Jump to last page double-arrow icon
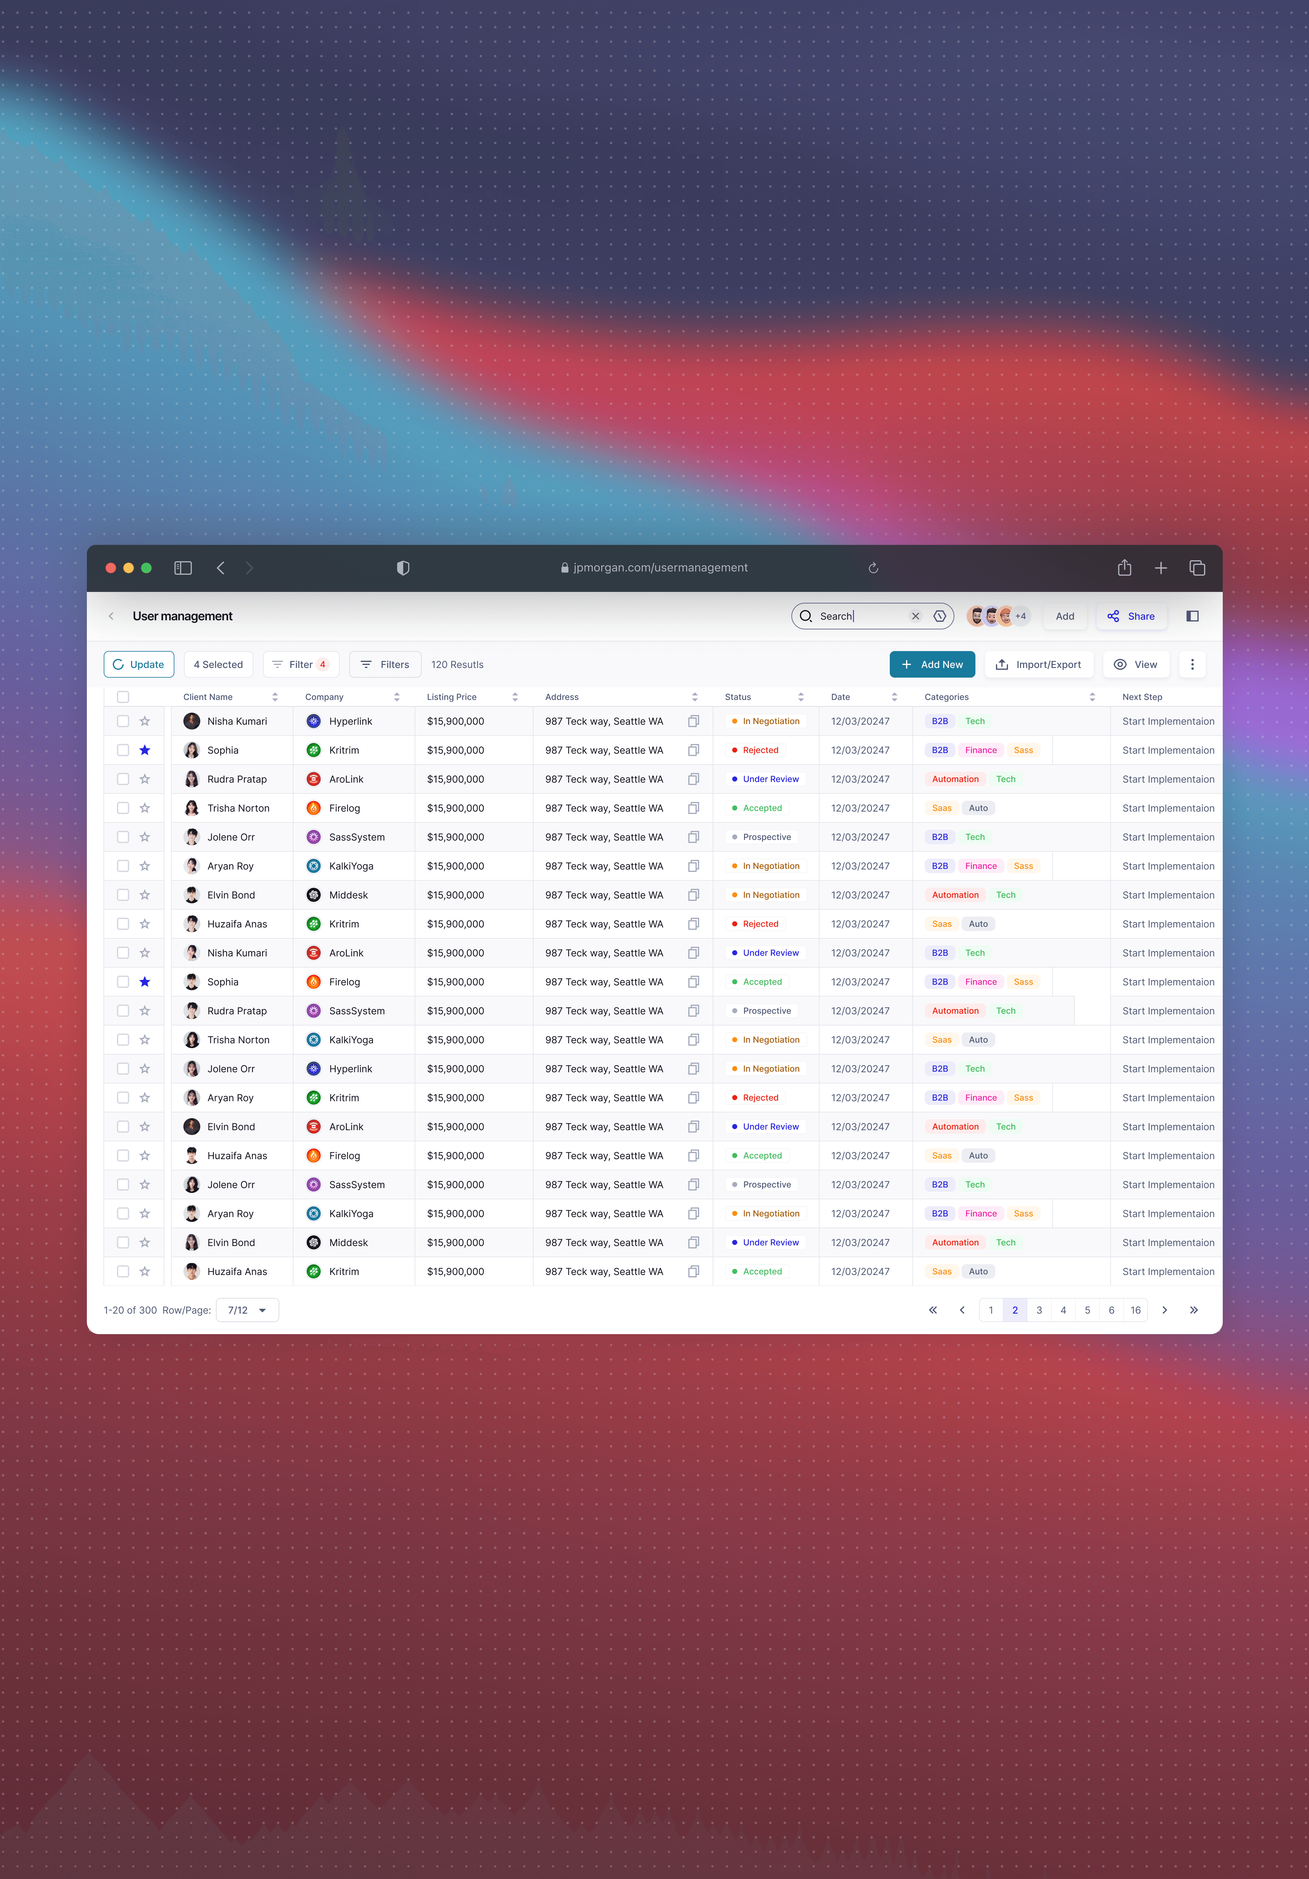Image resolution: width=1309 pixels, height=1879 pixels. tap(1194, 1310)
